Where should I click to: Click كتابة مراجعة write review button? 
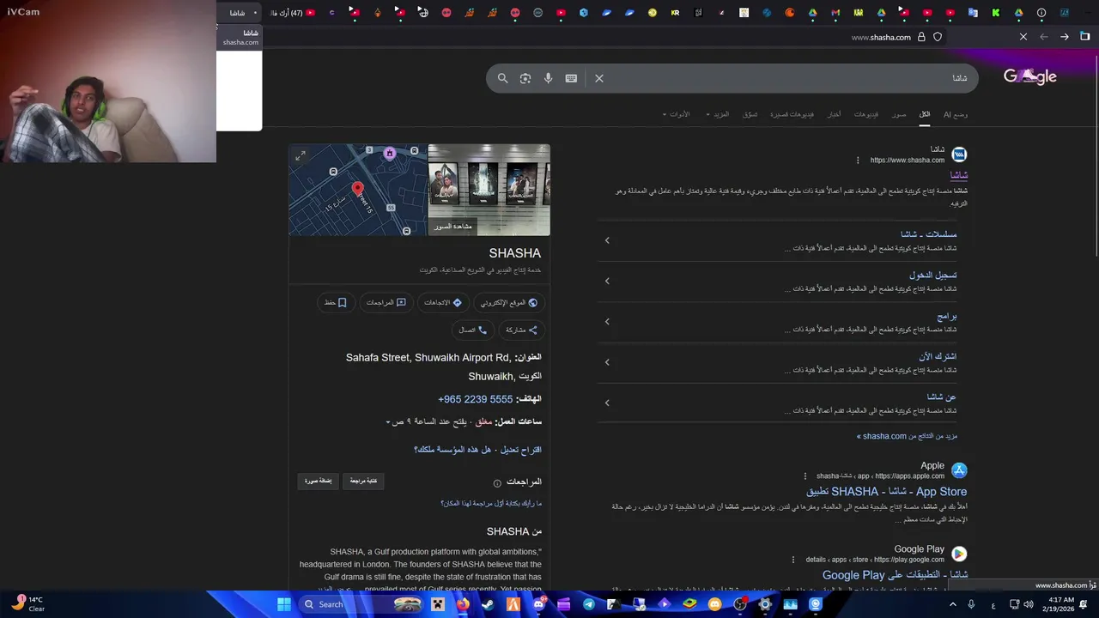pyautogui.click(x=363, y=482)
